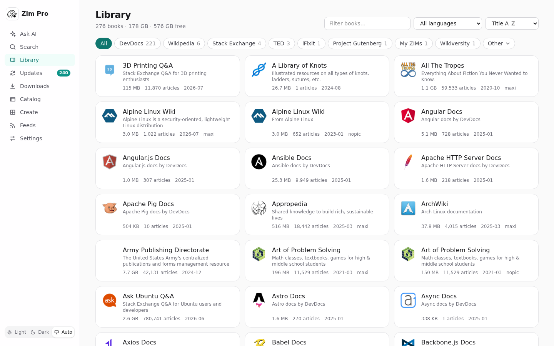Click the Angular Docs red shield icon
The image size is (554, 346).
408,116
